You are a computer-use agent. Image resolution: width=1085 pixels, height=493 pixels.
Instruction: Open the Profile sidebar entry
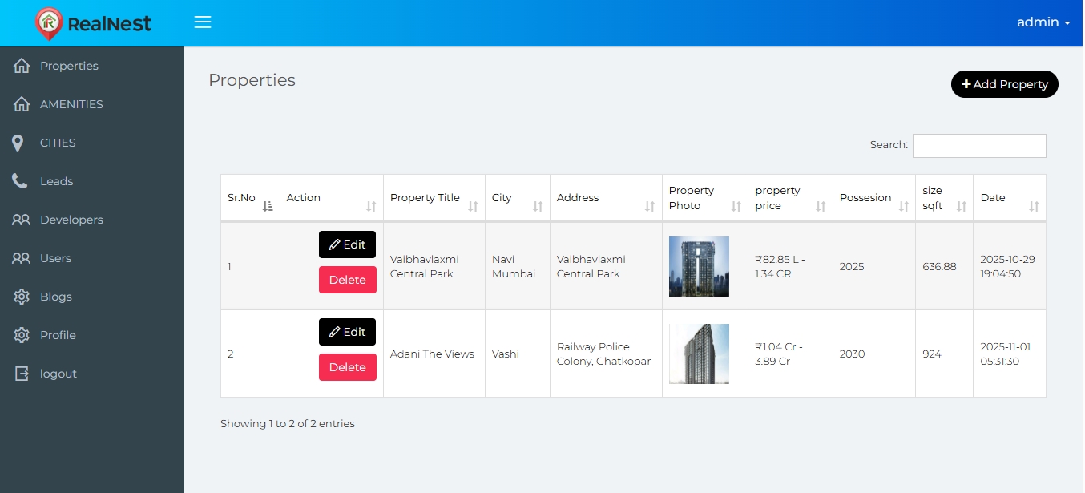(x=58, y=335)
